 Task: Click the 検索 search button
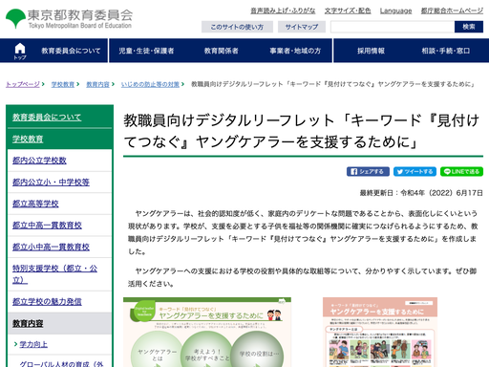pyautogui.click(x=469, y=27)
